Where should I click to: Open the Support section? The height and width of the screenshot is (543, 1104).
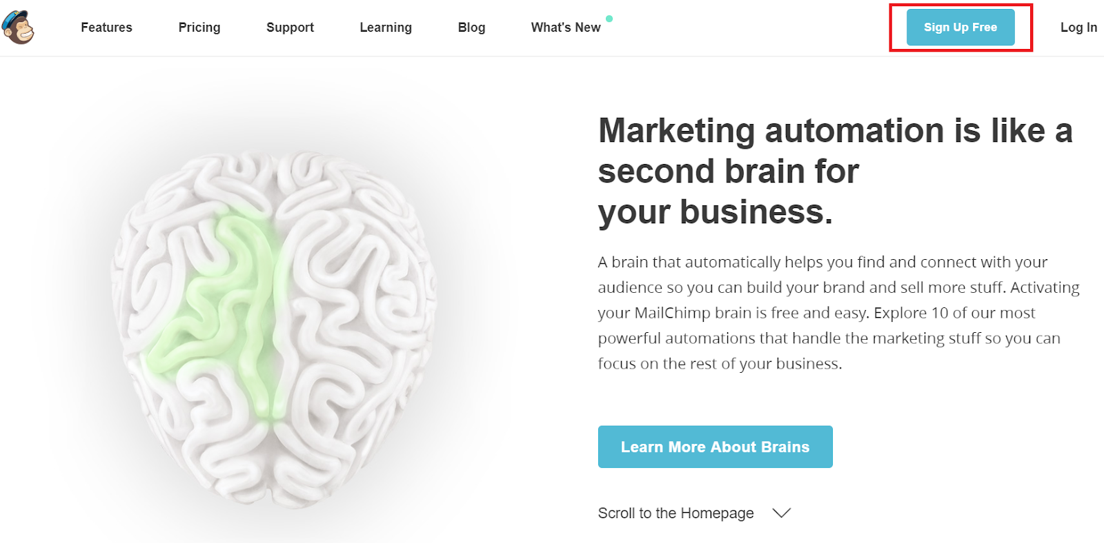pyautogui.click(x=290, y=28)
